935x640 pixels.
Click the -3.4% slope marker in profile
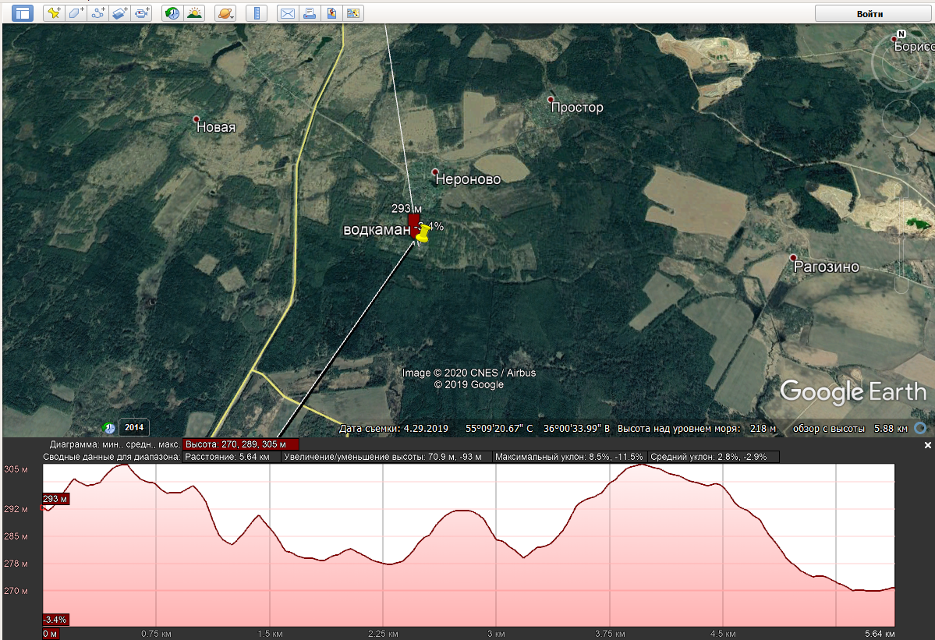(55, 620)
